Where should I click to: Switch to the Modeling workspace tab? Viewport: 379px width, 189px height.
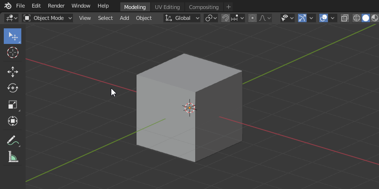pyautogui.click(x=135, y=7)
